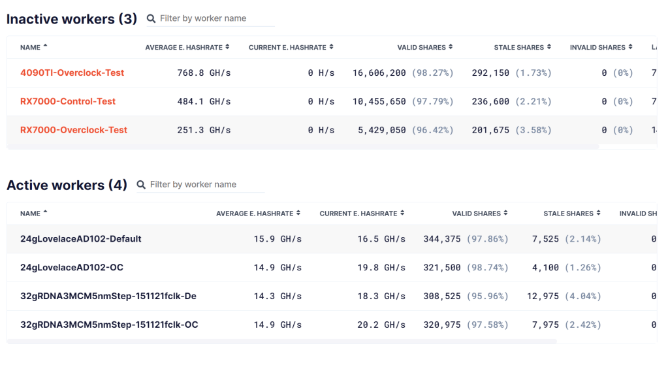Toggle Name sort order in active table
668x369 pixels.
pos(34,214)
